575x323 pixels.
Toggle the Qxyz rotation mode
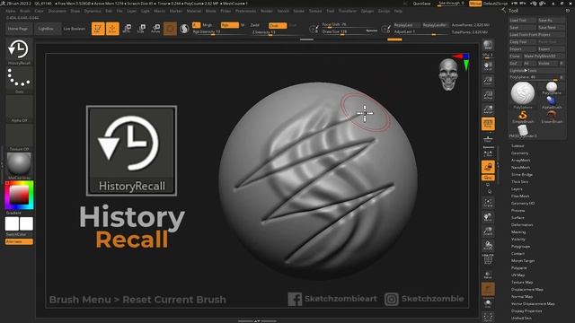click(488, 178)
